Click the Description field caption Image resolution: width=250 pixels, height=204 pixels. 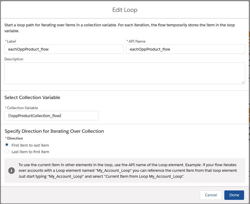14,59
